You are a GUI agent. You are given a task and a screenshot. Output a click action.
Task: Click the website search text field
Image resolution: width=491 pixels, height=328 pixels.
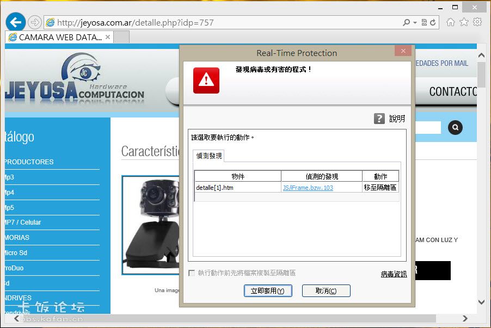click(428, 127)
